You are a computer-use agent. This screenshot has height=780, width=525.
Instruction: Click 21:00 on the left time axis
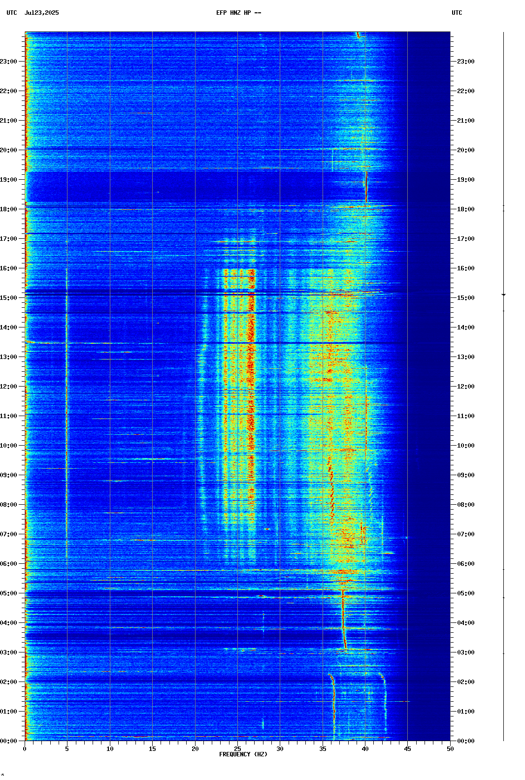[8, 121]
